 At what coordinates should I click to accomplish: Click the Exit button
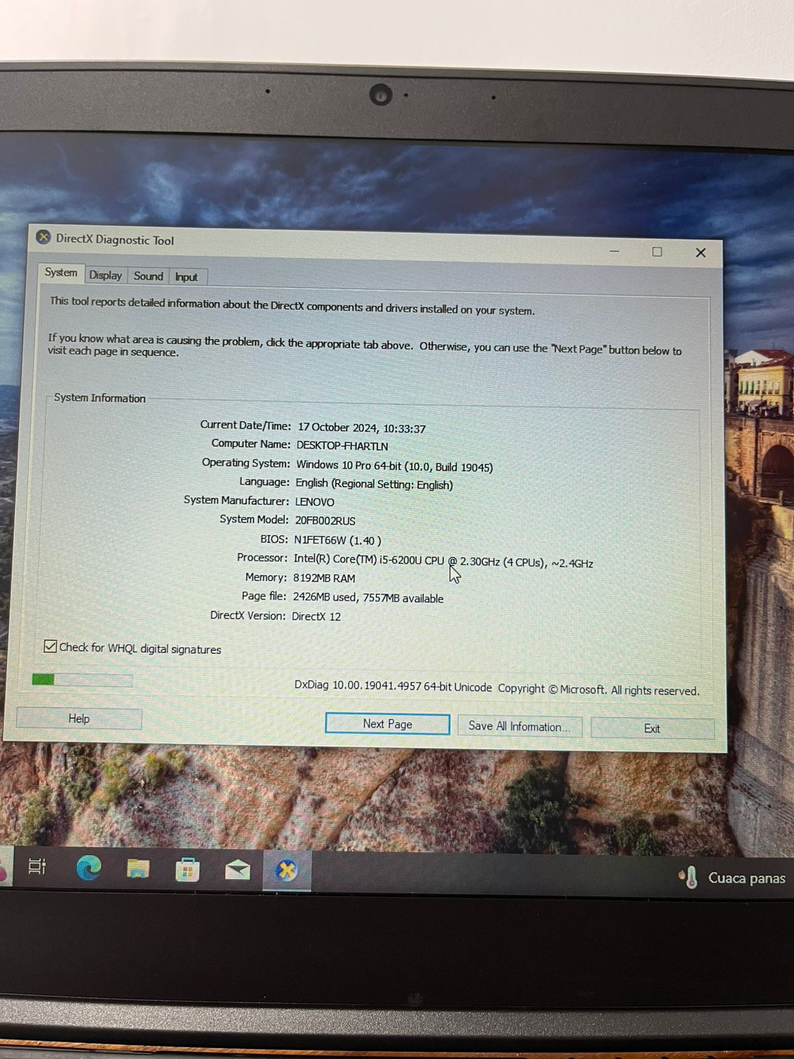point(652,728)
